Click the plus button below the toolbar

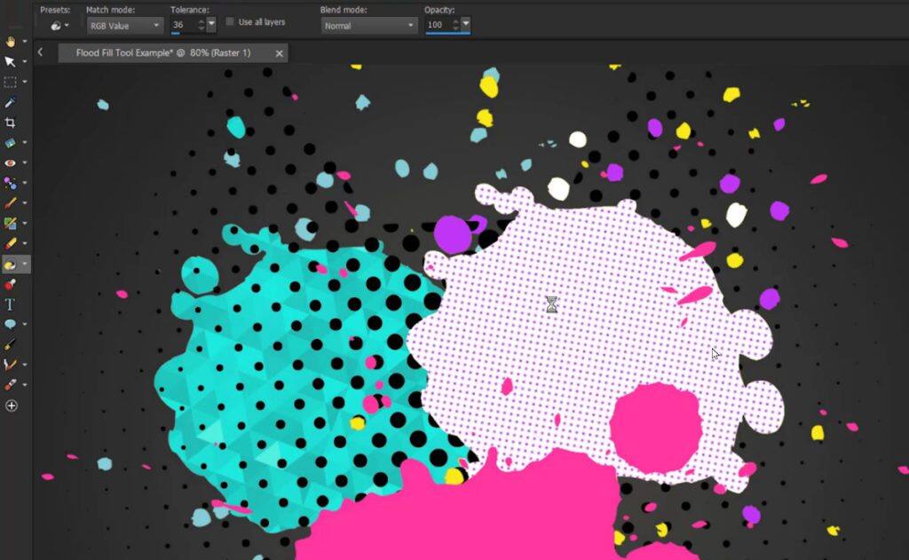pos(12,406)
